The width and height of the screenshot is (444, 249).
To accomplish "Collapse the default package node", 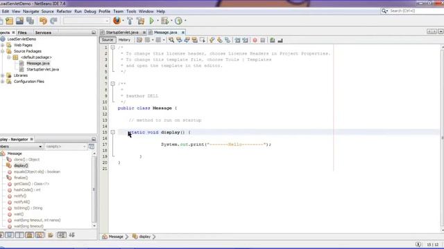I will tap(9, 57).
